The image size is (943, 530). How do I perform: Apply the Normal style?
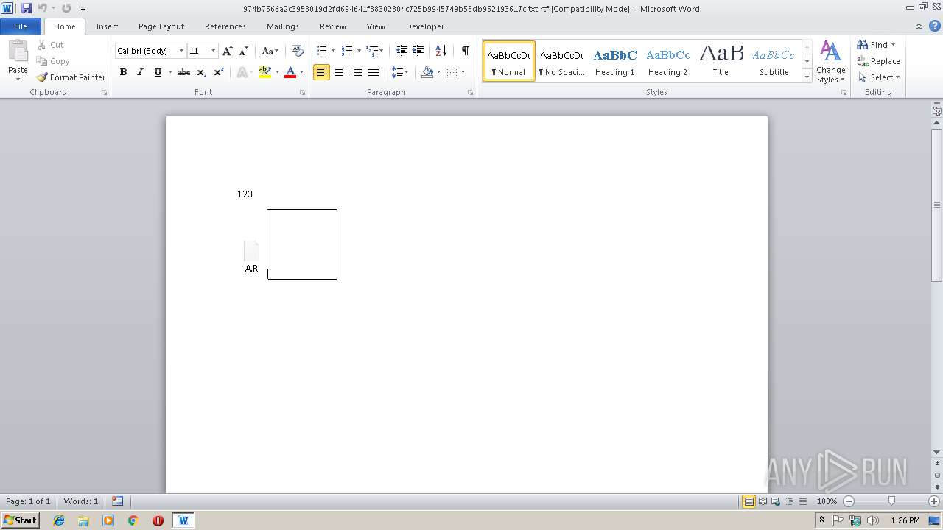508,61
